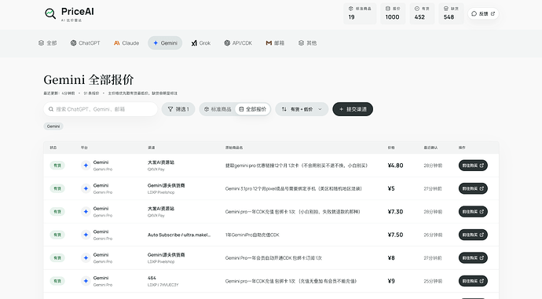Viewport: 542px width, 299px height.
Task: Click product name 1年GeminiPro自助充值CDK
Action: (x=252, y=235)
